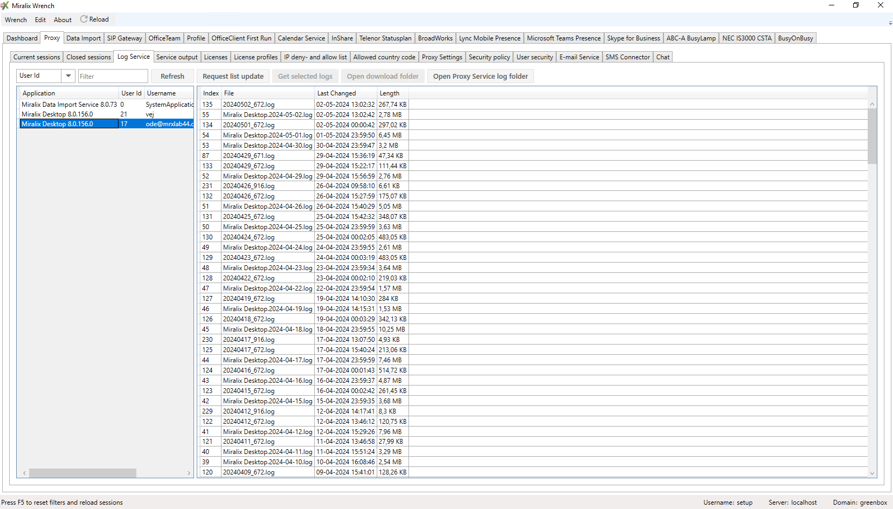Click Request list update button
Screen dimensions: 893x509
233,77
